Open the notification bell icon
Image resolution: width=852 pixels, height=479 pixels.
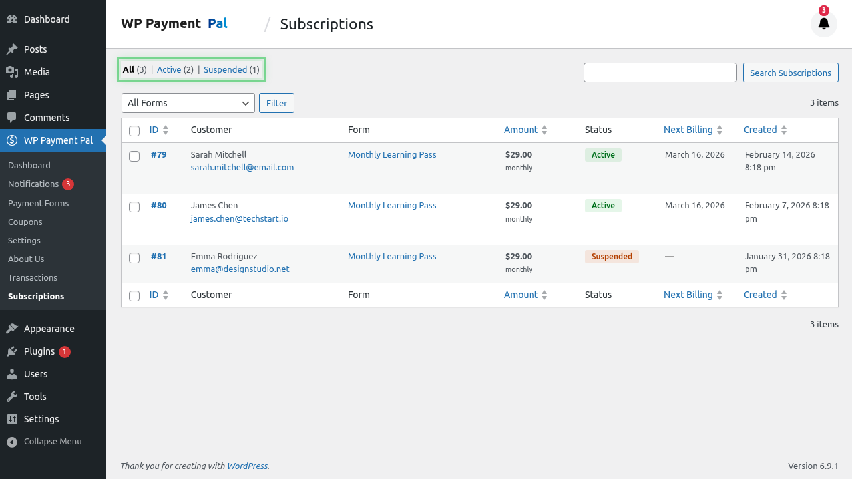[x=823, y=23]
